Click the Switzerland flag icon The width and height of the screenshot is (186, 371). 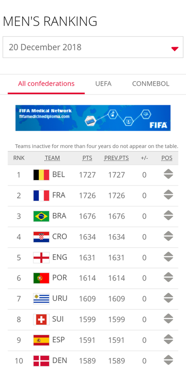(41, 320)
